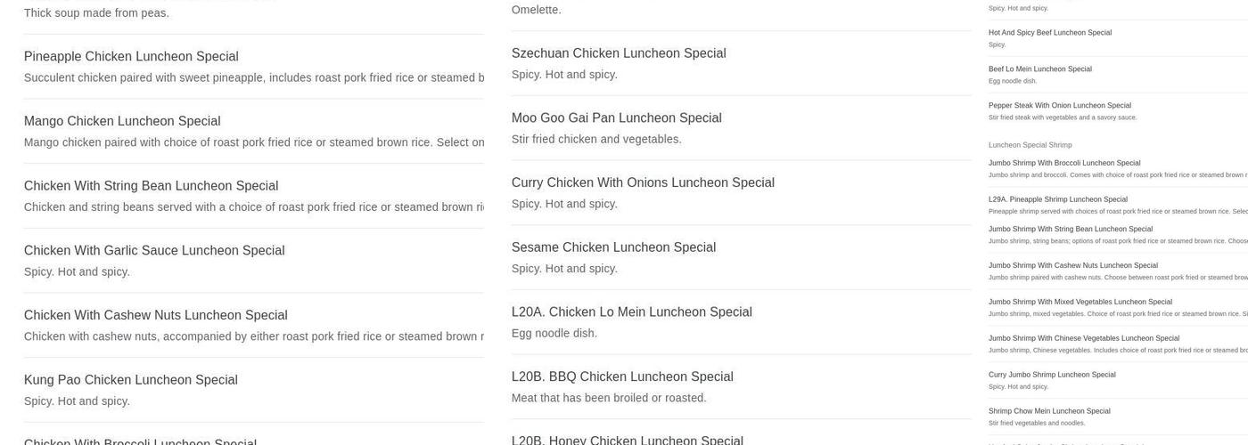Open Chicken With Cashew Nuts Luncheon Special

pyautogui.click(x=155, y=315)
